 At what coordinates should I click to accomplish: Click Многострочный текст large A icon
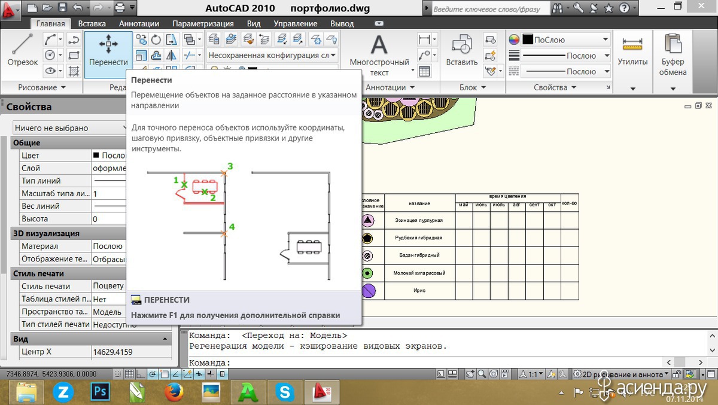(379, 45)
